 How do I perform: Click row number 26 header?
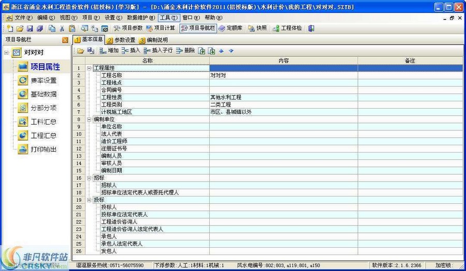tap(79, 251)
